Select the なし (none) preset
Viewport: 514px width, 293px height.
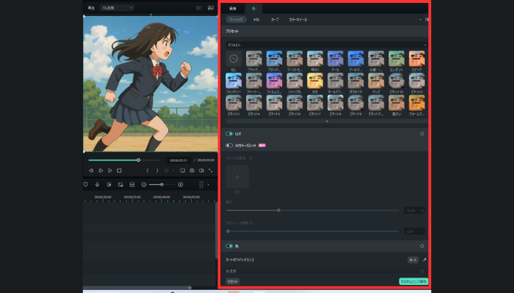[234, 59]
